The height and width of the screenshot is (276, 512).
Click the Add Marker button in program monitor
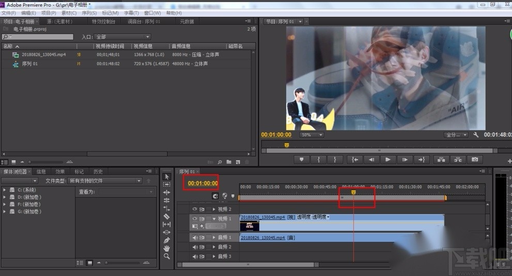click(x=302, y=160)
